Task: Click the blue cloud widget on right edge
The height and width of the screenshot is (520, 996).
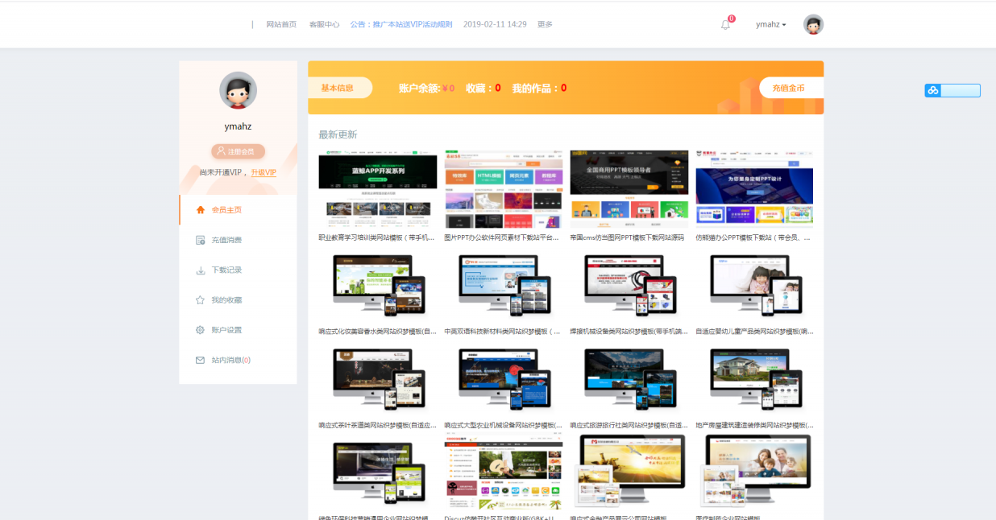Action: (x=952, y=90)
